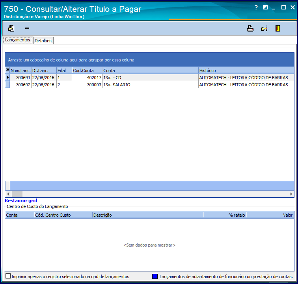This screenshot has height=284, width=298.
Task: Click the contrast window icon in title bar
Action: click(265, 7)
